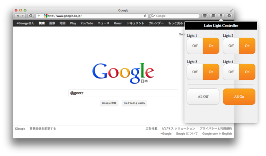Open ビジネス ソリューション footer link

pos(179,129)
